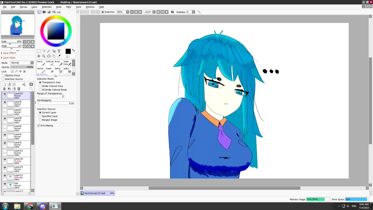Select the Text tool
Screen dimensions: 373x210
coord(59,51)
